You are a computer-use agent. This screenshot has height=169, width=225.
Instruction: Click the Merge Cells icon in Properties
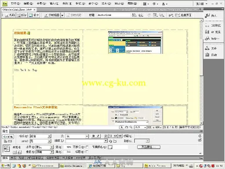15,152
